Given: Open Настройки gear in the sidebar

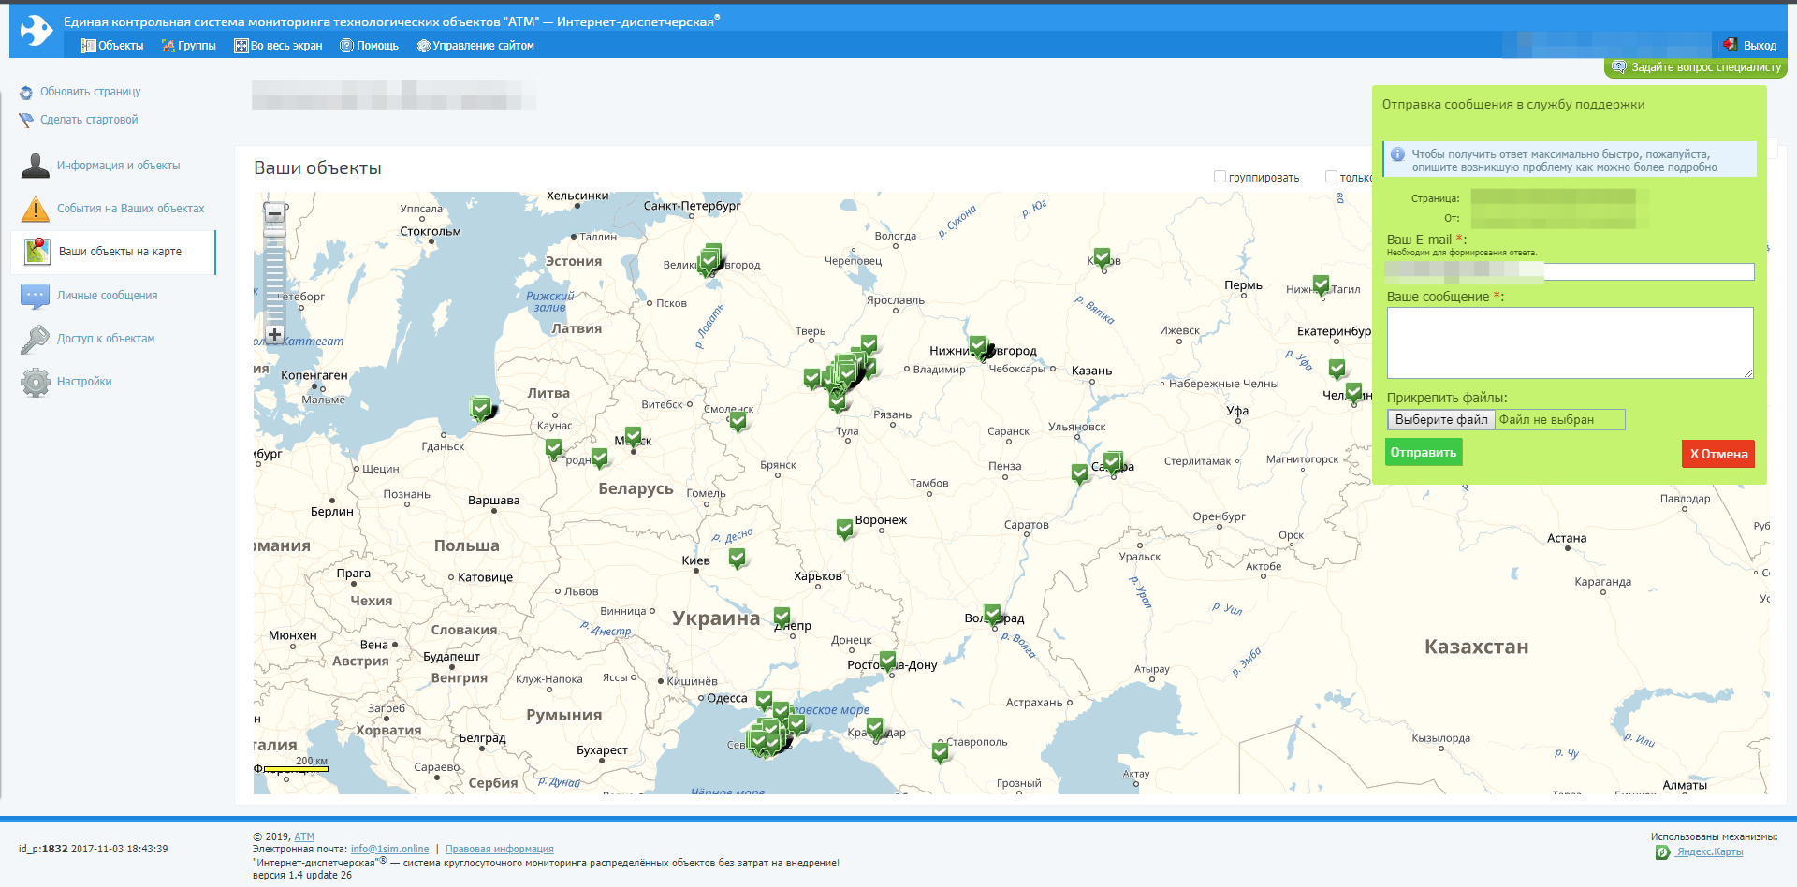Looking at the screenshot, I should click(x=83, y=382).
